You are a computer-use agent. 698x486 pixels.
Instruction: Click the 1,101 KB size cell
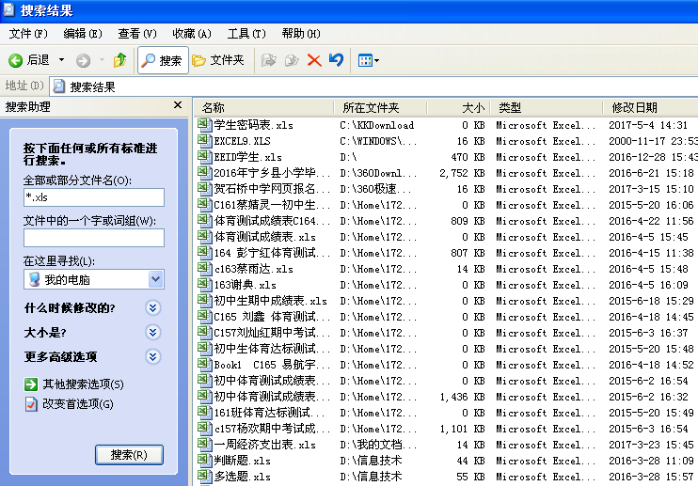coord(462,429)
